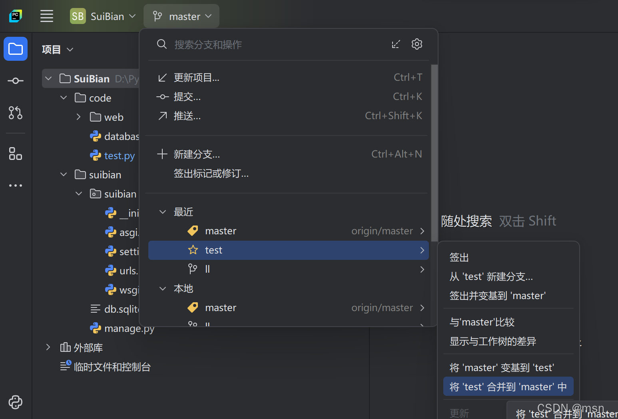Collapse the 最近 branches section
The height and width of the screenshot is (419, 618).
tap(162, 211)
